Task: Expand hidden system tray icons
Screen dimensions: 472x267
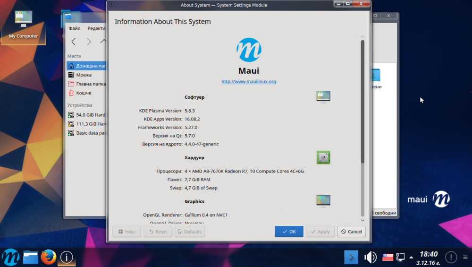Action: [411, 258]
